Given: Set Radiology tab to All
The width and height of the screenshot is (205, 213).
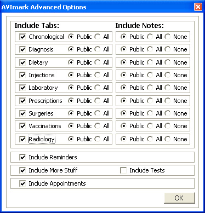Looking at the screenshot, I should point(98,139).
